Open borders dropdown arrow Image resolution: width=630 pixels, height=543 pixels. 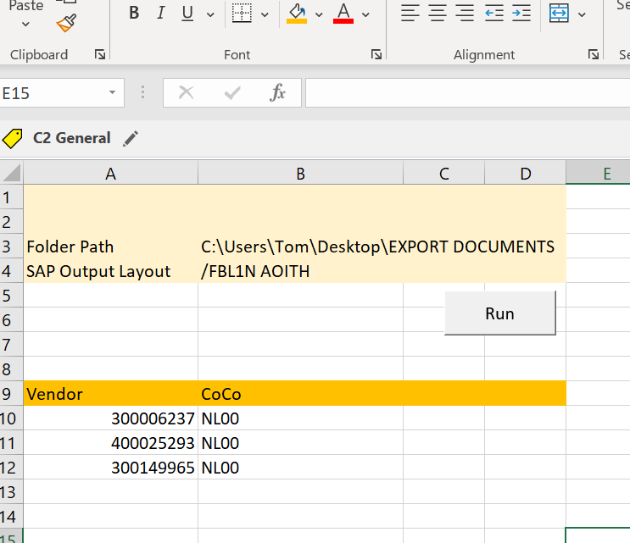point(265,15)
